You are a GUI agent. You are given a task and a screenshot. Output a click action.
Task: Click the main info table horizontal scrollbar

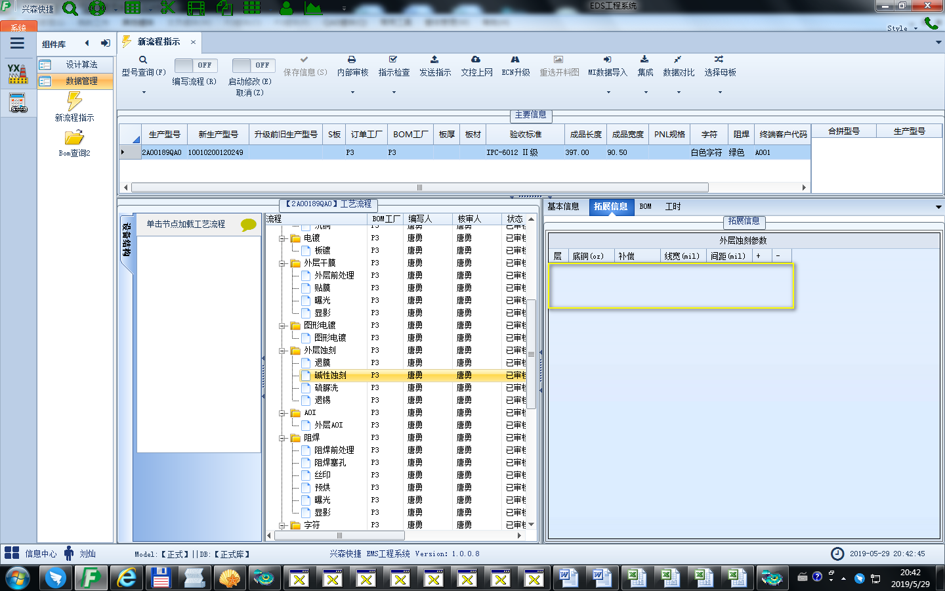tap(420, 188)
